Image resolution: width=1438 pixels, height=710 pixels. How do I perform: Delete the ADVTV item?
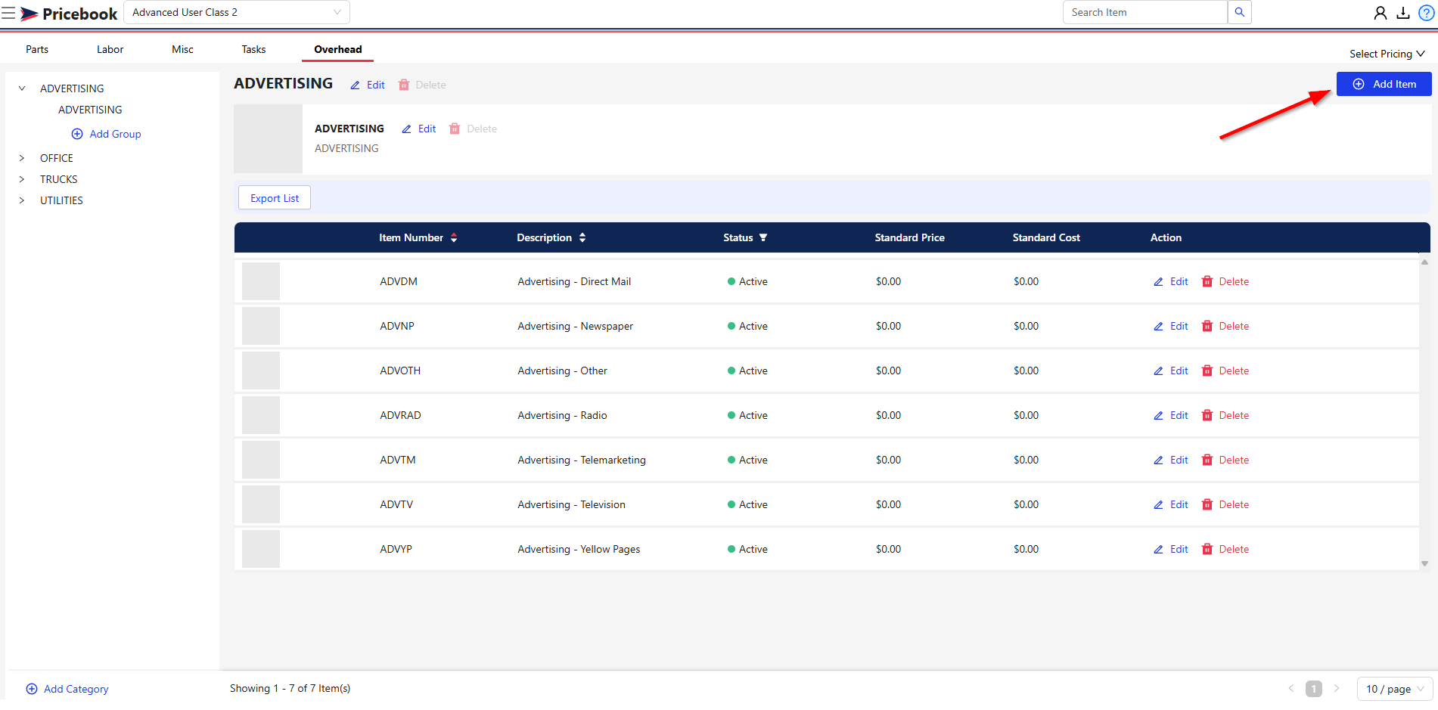[x=1225, y=504]
